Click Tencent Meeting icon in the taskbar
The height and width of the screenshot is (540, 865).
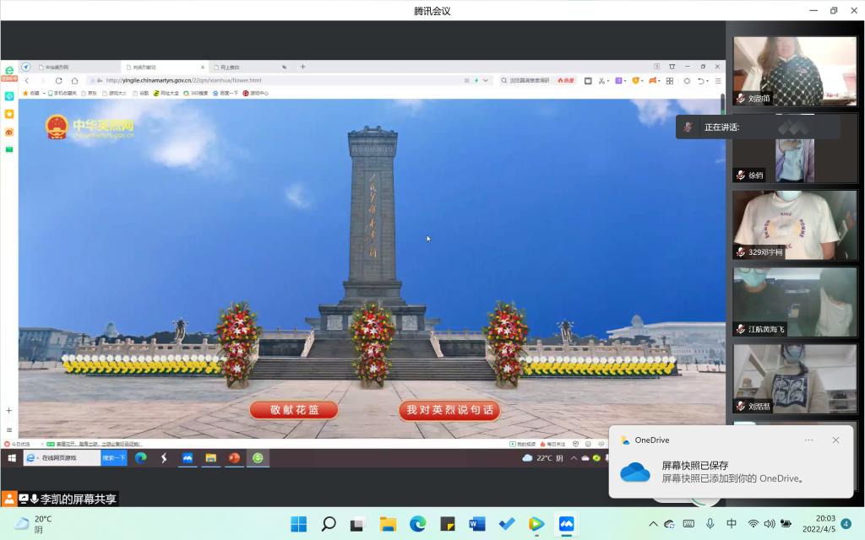566,524
